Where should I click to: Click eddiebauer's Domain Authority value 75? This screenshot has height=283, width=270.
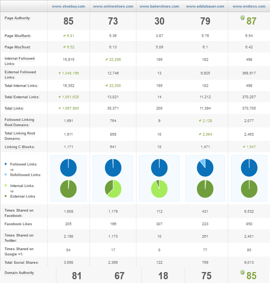(x=206, y=276)
